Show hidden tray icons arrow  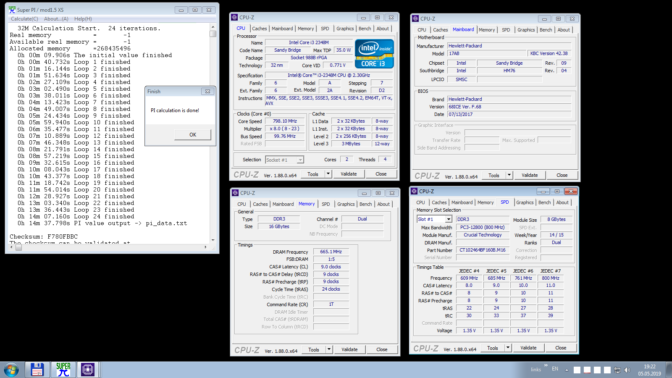point(567,370)
